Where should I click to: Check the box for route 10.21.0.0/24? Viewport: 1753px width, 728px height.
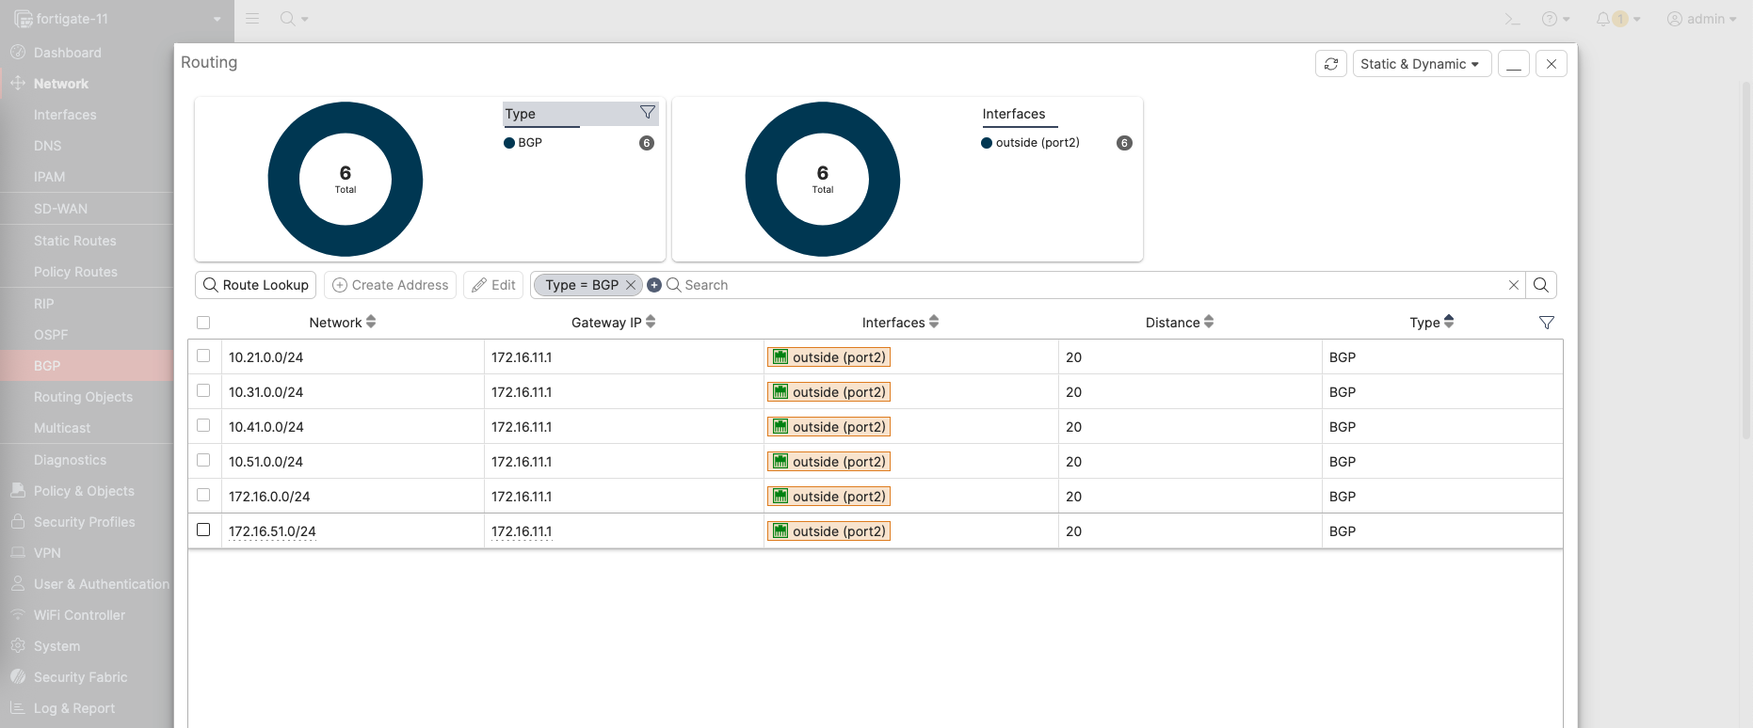203,356
